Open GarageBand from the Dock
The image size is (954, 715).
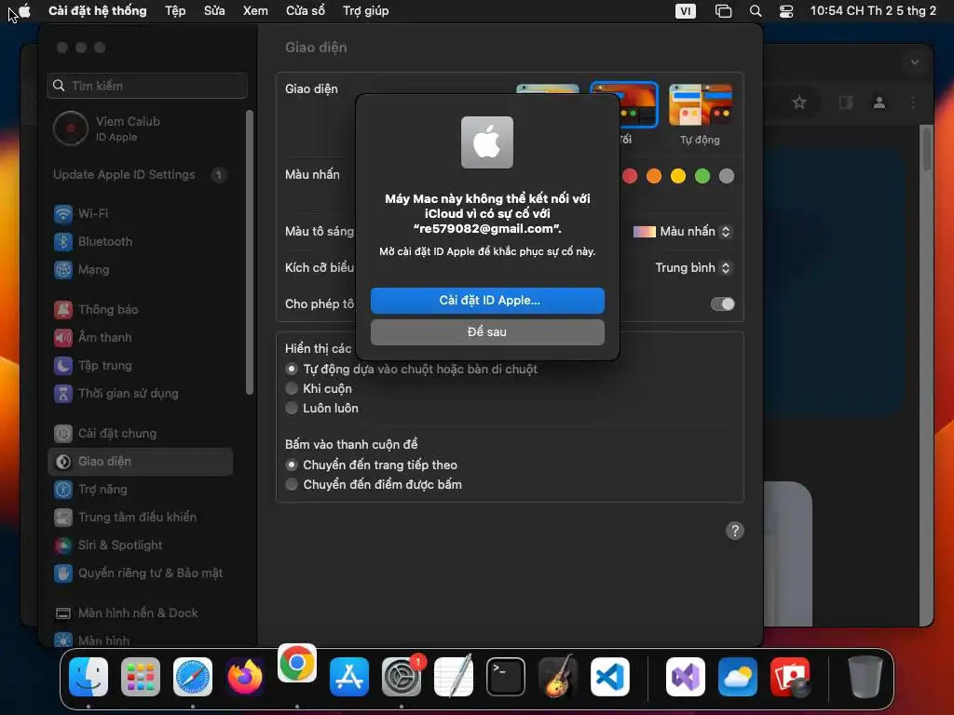[x=558, y=676]
